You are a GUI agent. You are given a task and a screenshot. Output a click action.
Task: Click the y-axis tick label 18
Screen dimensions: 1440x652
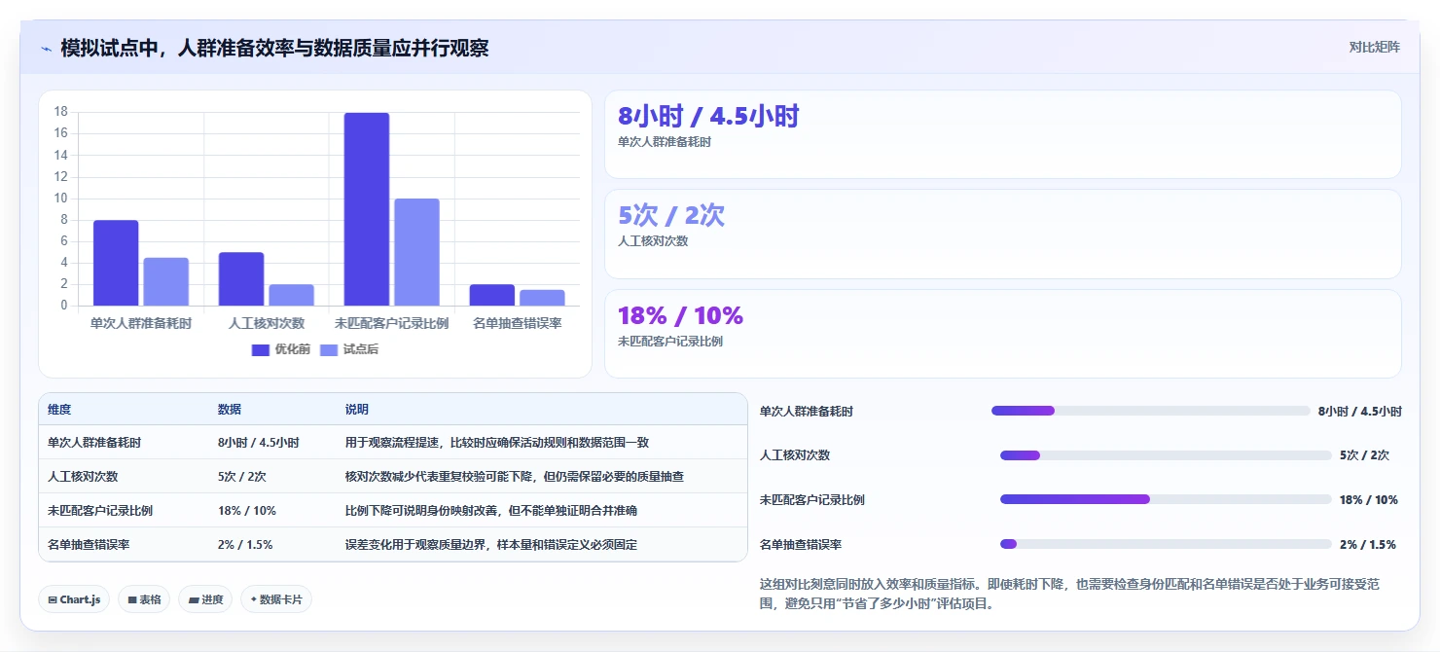coord(60,112)
